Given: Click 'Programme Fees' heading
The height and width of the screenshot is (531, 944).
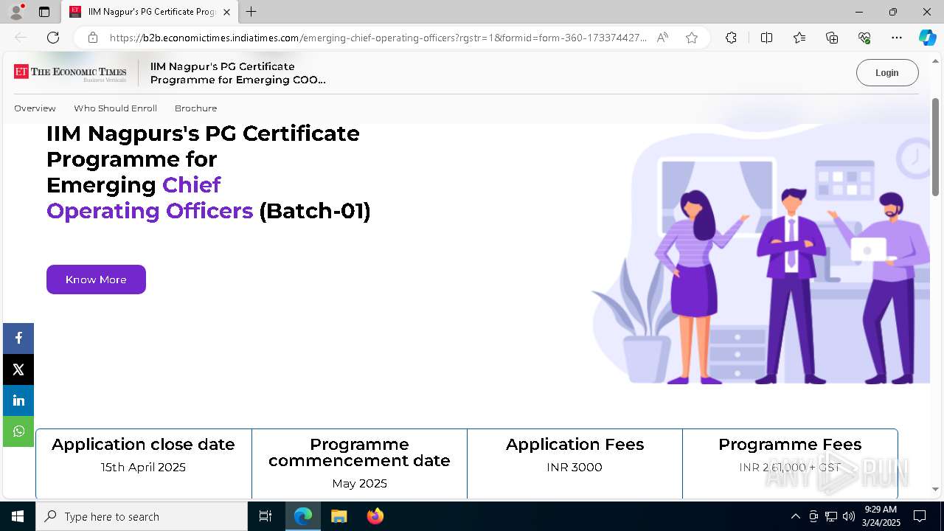Looking at the screenshot, I should [790, 445].
